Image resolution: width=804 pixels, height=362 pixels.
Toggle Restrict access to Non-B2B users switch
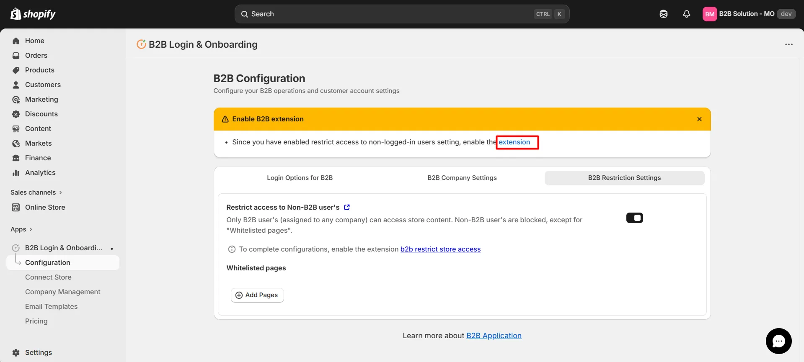(x=634, y=218)
